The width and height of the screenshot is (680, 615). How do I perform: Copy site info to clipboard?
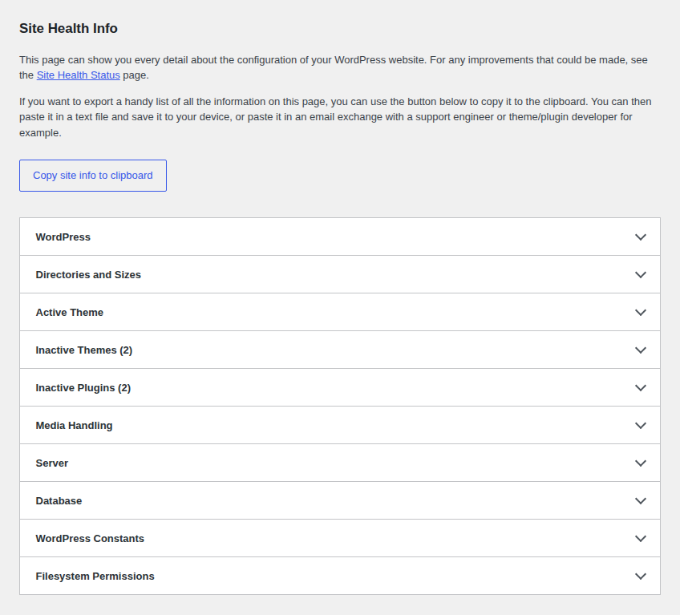click(93, 176)
